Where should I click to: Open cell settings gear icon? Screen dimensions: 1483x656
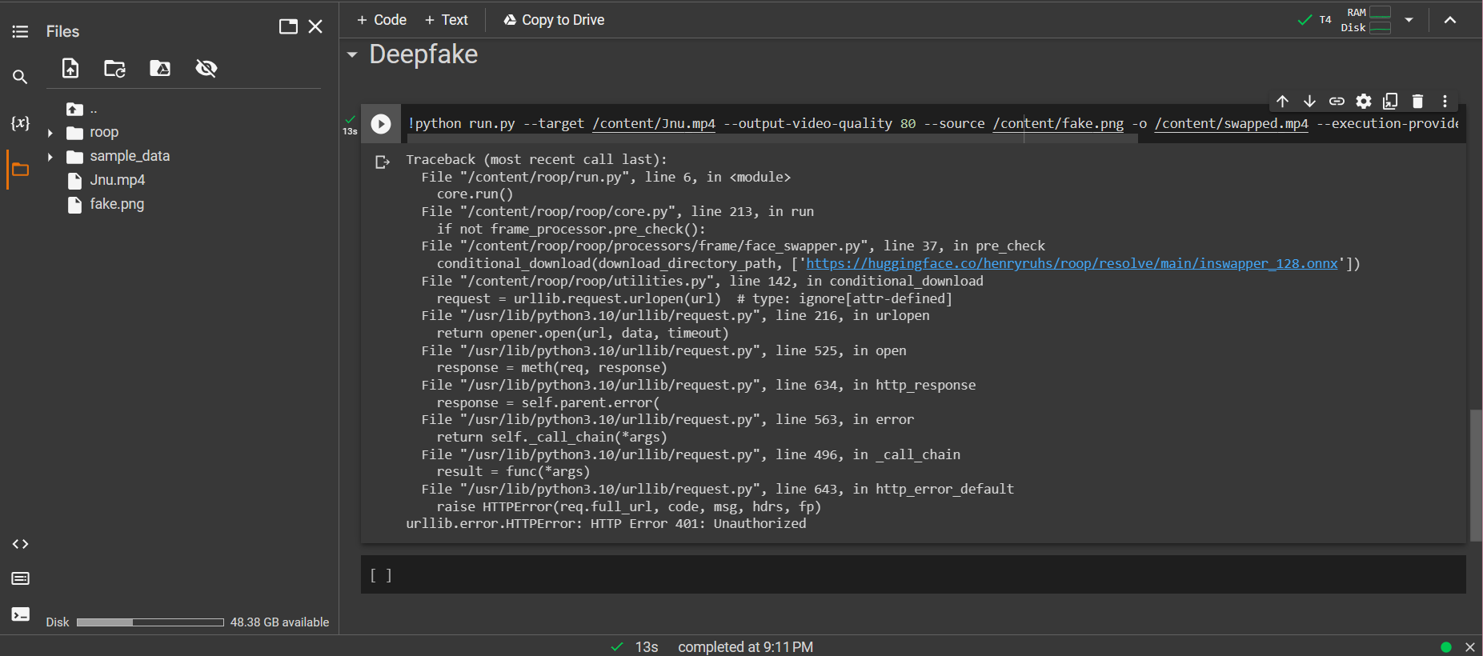[1364, 101]
